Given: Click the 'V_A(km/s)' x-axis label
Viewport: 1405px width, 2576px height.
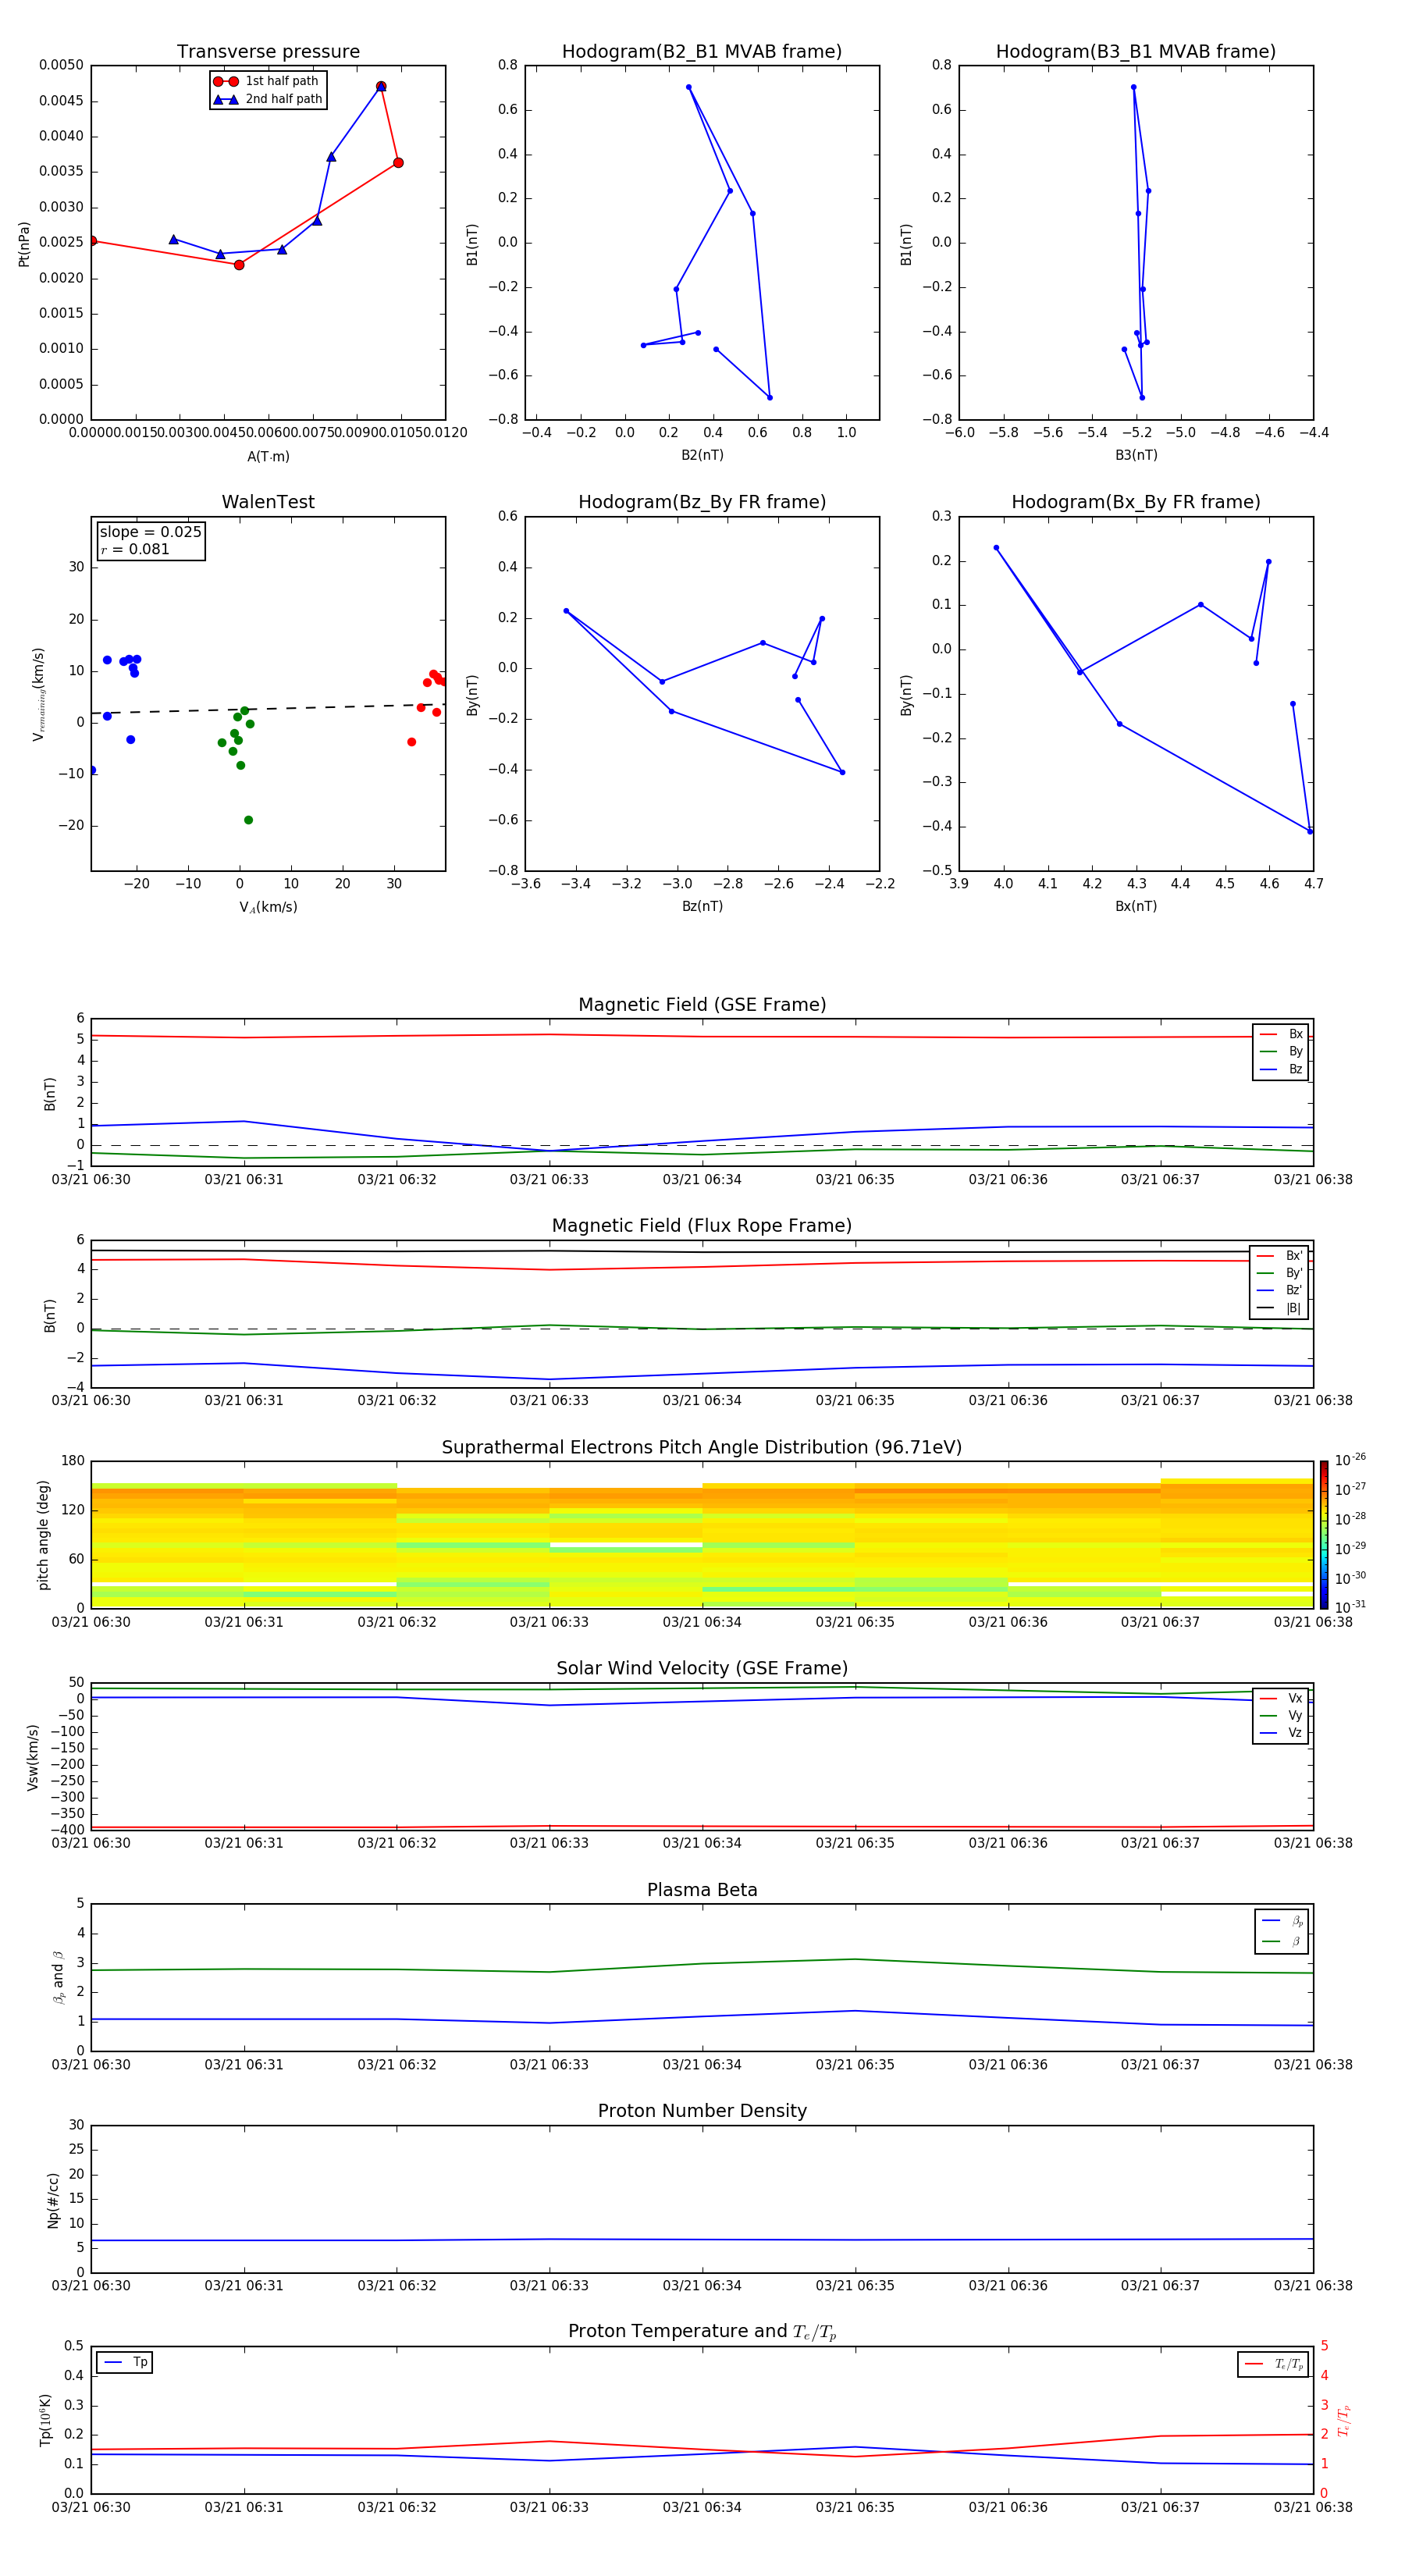Looking at the screenshot, I should [x=268, y=907].
